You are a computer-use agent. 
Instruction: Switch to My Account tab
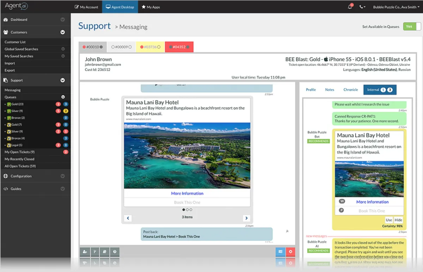click(86, 7)
